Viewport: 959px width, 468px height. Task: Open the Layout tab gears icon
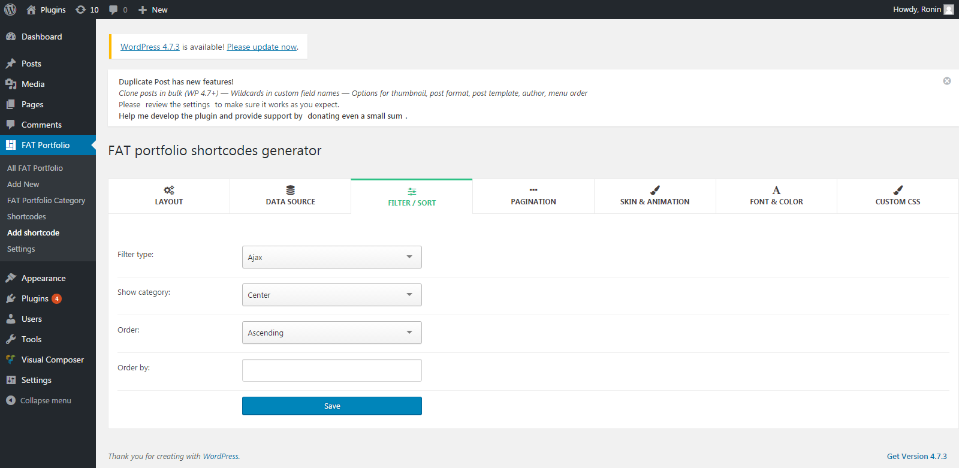tap(169, 190)
